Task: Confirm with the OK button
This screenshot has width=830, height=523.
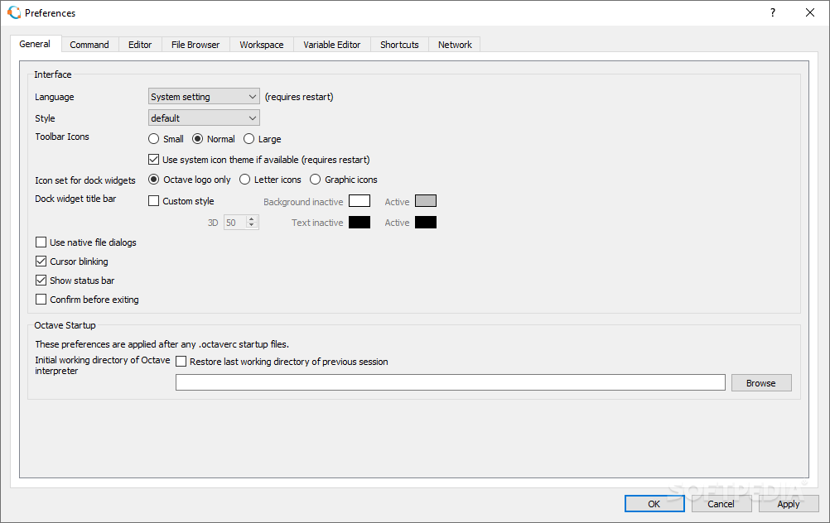Action: coord(654,504)
